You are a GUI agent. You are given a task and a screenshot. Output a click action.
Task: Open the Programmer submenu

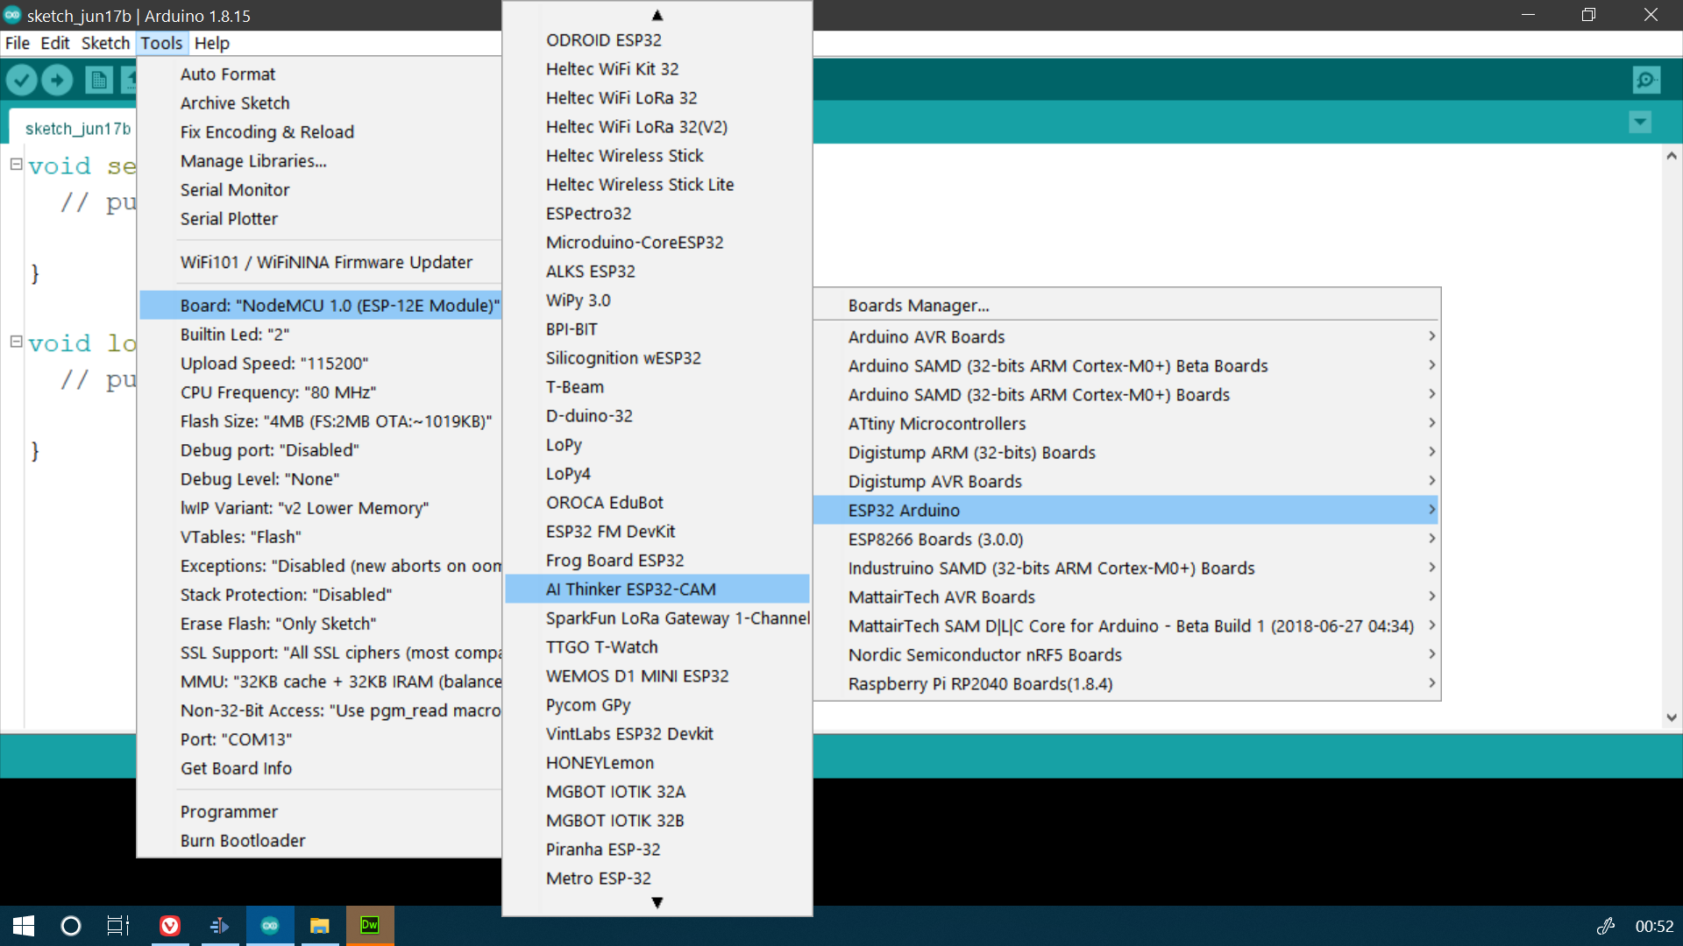[x=321, y=812]
